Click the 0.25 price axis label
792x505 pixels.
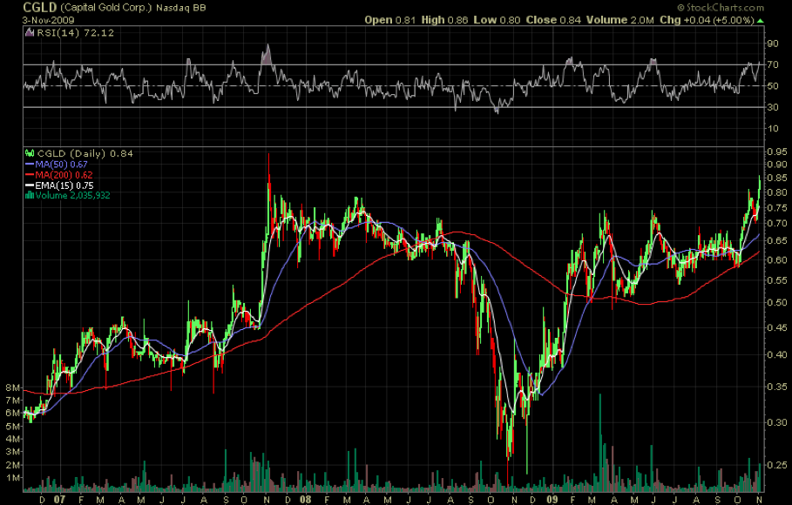click(x=777, y=465)
